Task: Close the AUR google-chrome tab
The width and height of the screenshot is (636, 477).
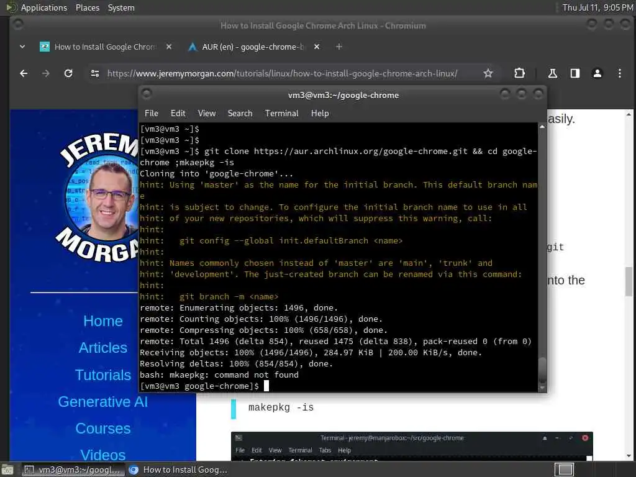Action: [316, 47]
